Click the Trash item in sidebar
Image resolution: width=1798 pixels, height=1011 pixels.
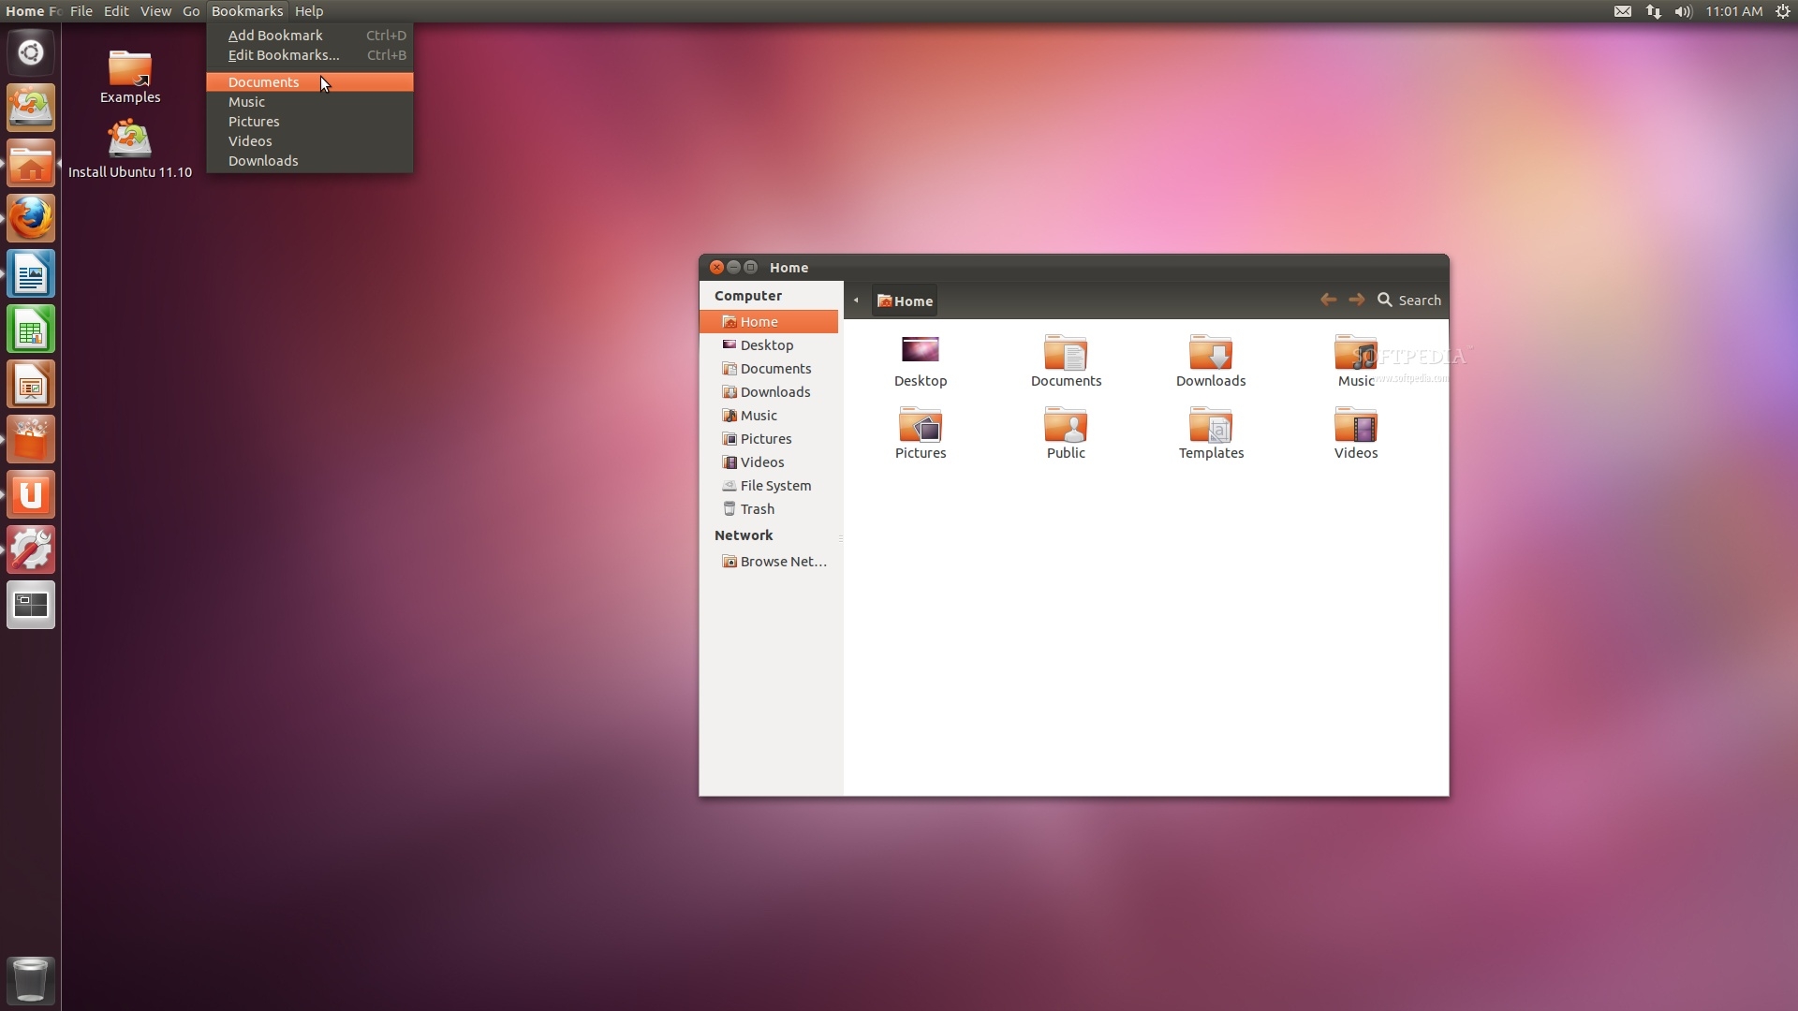click(756, 507)
